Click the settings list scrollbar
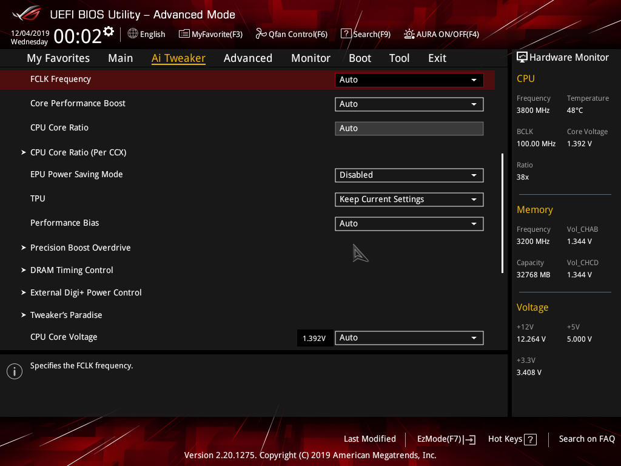Screen dimensions: 621x466 (x=503, y=213)
